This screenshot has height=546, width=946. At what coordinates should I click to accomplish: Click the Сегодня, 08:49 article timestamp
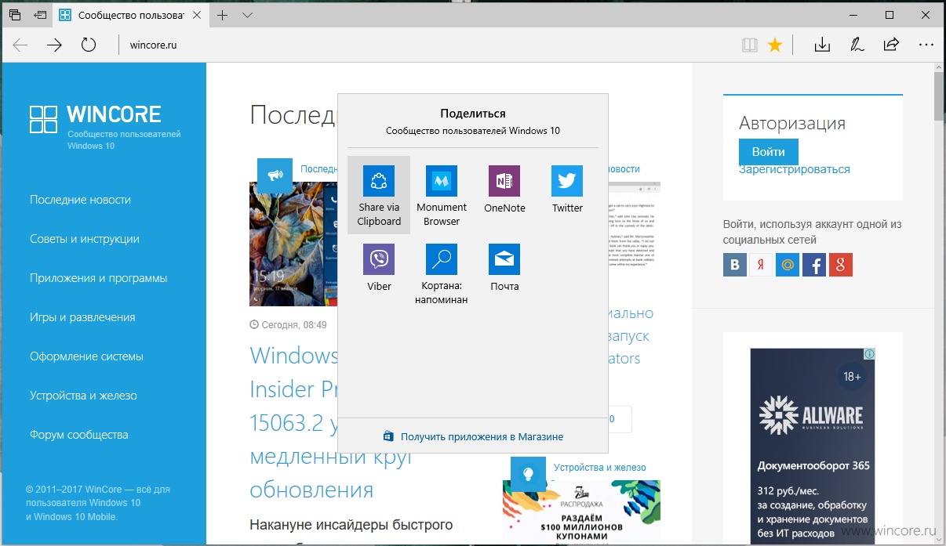tap(288, 324)
